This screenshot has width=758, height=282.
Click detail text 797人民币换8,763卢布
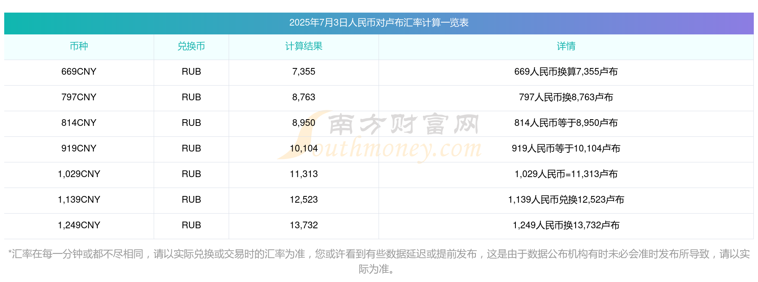coord(566,97)
